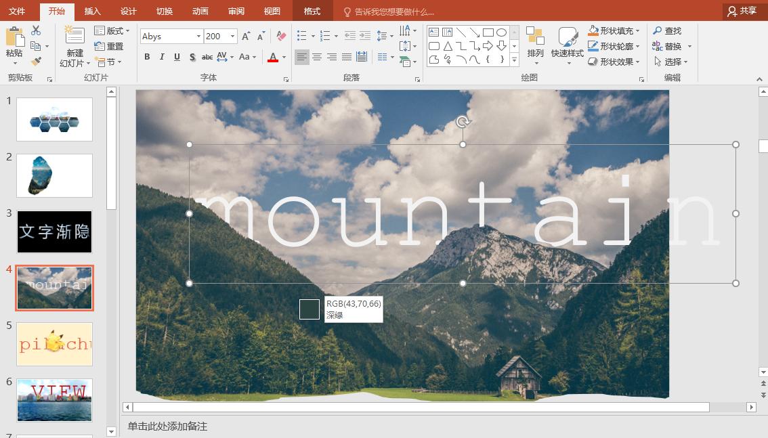Select the Rounded Rectangle shape

coord(434,46)
